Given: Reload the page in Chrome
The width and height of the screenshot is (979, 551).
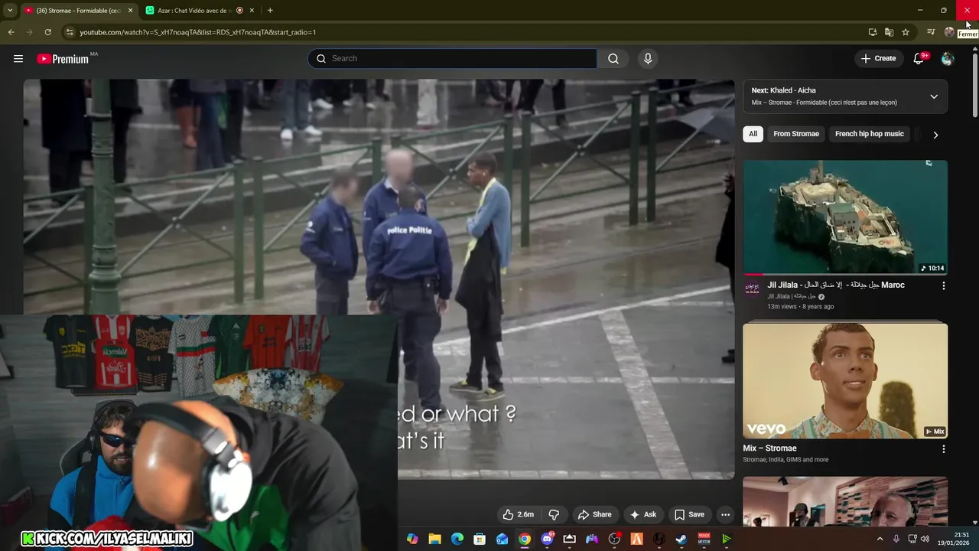Looking at the screenshot, I should tap(47, 32).
